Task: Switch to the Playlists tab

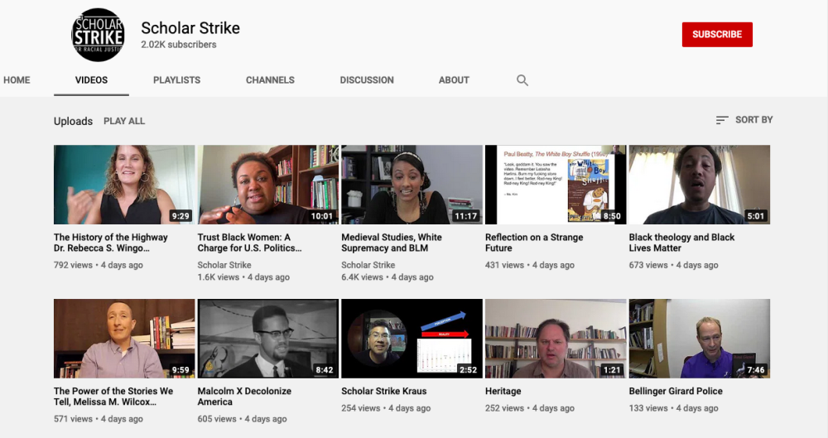Action: (177, 80)
